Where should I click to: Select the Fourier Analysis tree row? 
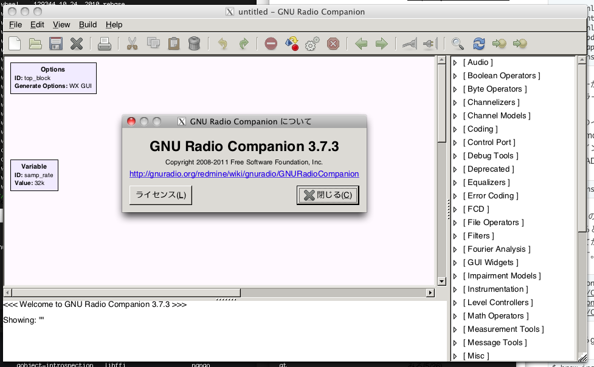coord(514,249)
